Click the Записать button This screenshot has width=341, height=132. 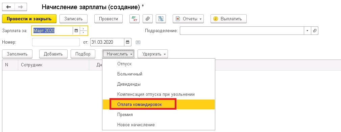(74, 19)
